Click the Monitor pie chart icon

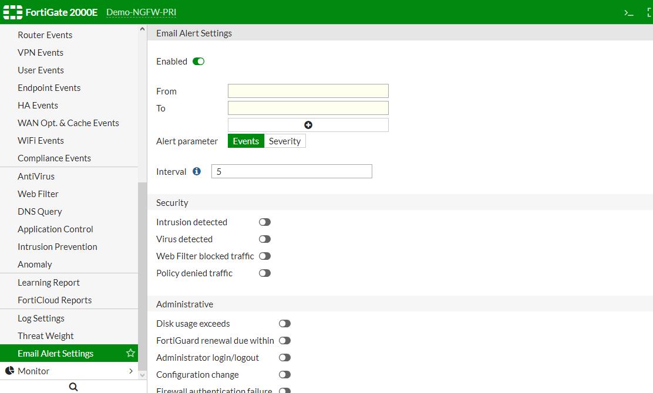click(9, 371)
